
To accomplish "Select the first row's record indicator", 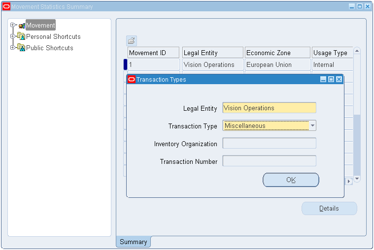I will (x=125, y=64).
